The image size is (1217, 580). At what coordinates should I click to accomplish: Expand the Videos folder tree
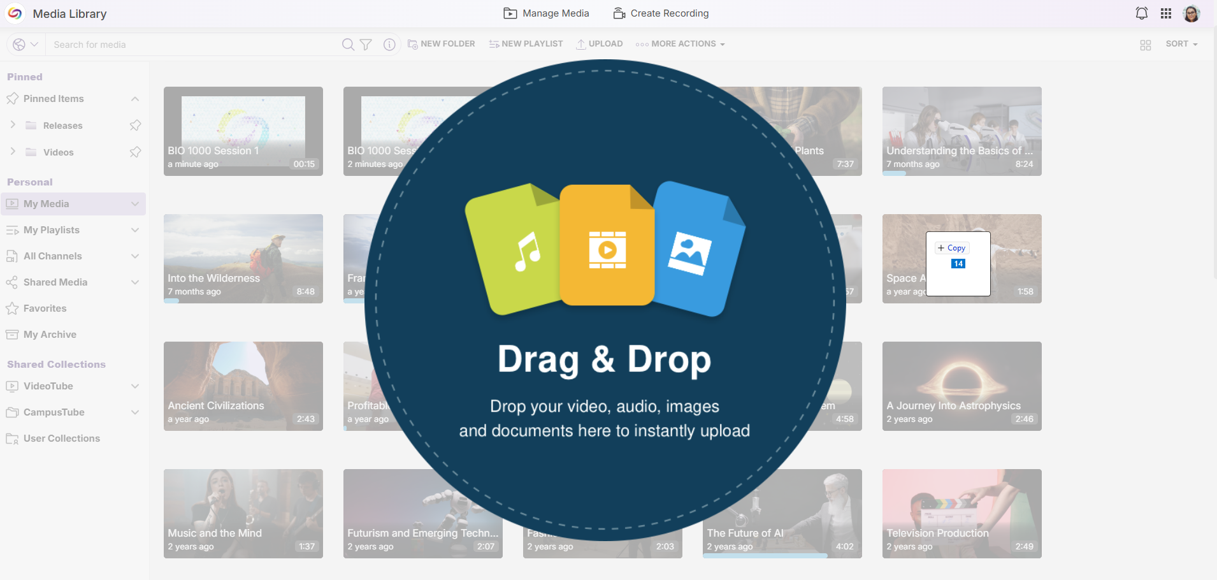click(13, 152)
